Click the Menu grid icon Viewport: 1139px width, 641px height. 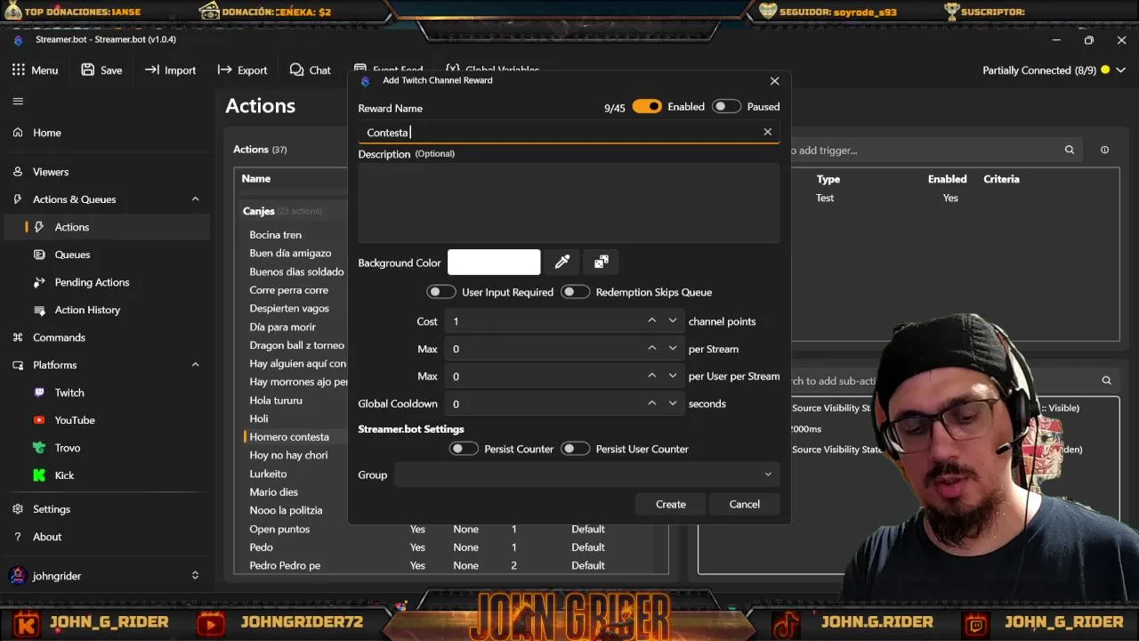click(x=19, y=69)
